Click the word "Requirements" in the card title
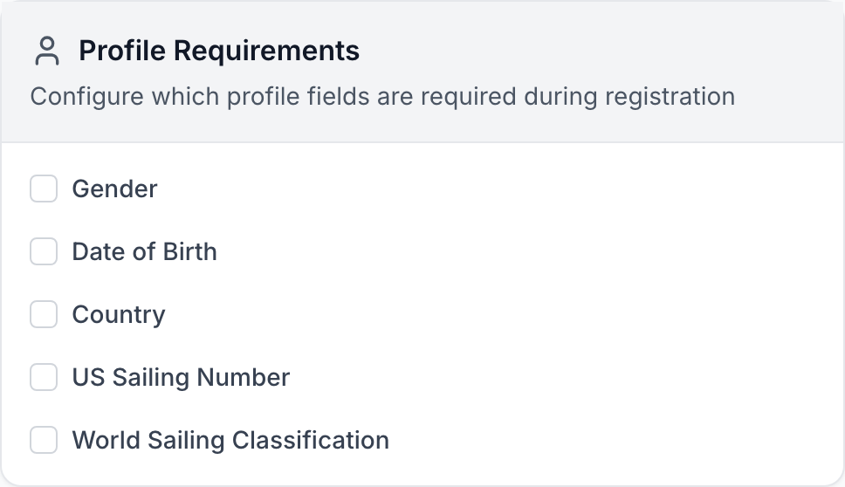 coord(266,51)
